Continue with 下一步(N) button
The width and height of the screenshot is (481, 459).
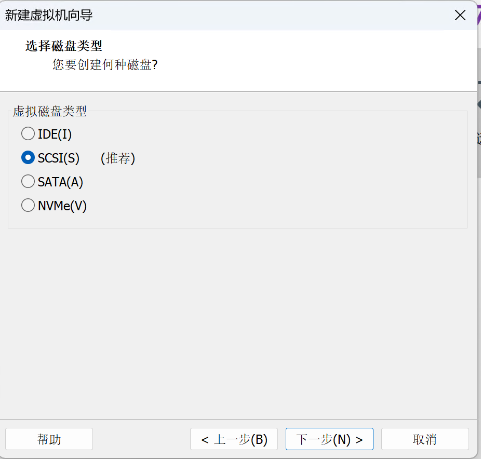(329, 439)
